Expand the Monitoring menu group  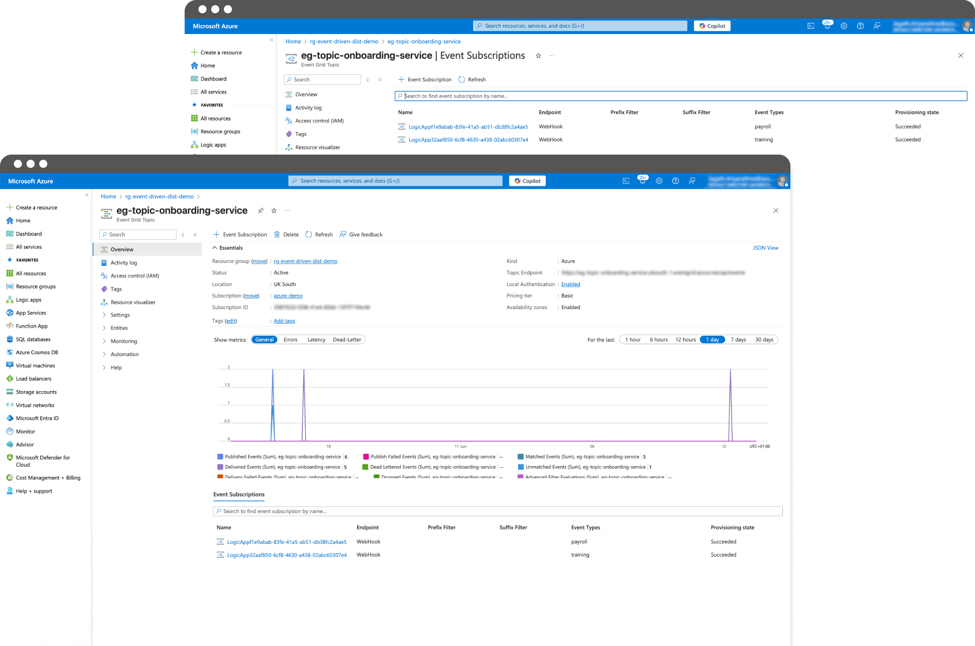[x=123, y=341]
